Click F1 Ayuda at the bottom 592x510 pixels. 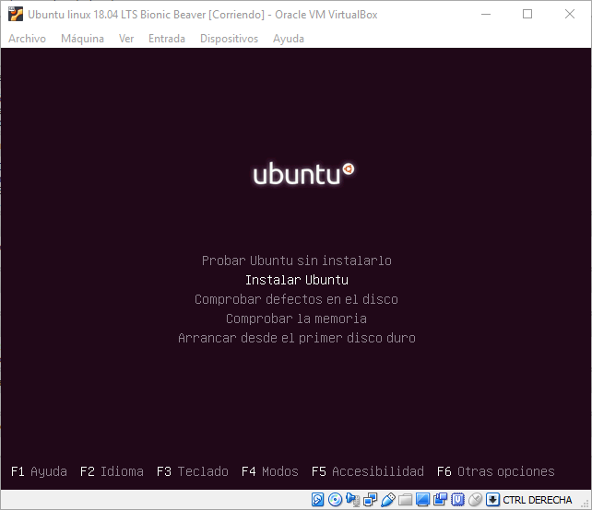tap(40, 471)
